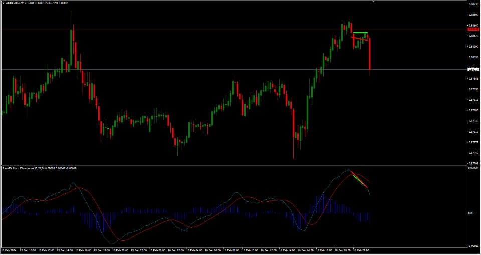Click the 0.88090 price scale value

click(473, 47)
